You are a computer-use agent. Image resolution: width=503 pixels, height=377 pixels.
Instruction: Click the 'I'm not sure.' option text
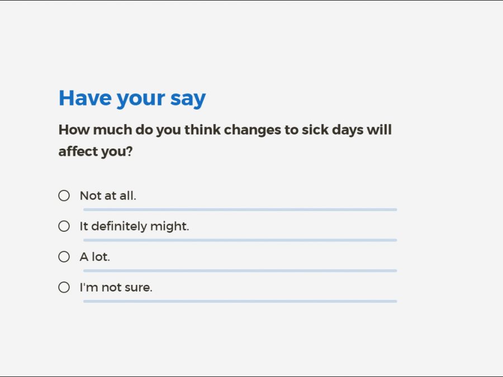(x=116, y=288)
